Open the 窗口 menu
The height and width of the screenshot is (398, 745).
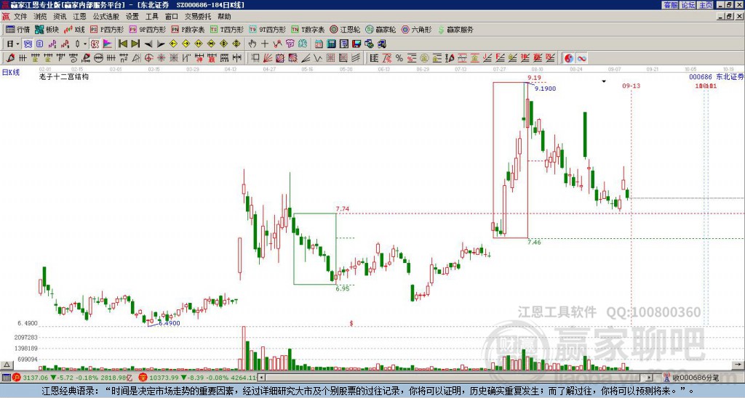[x=172, y=17]
